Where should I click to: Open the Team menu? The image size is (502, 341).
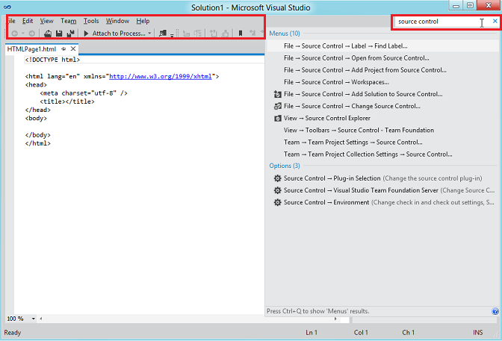point(68,21)
